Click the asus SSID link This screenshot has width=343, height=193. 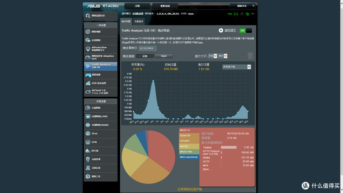[x=191, y=14]
